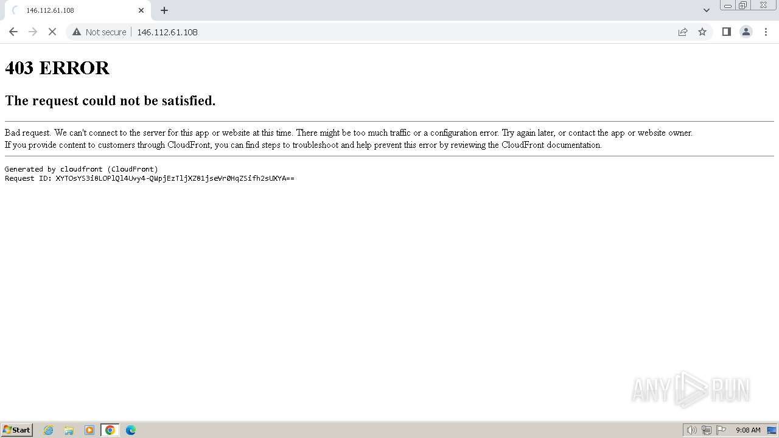Open Windows Explorer folder in taskbar

[69, 430]
